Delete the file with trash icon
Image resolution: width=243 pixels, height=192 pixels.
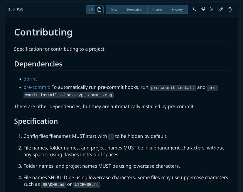point(230,9)
